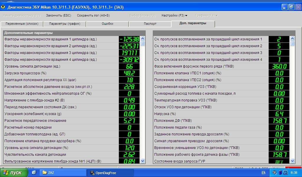Switch to 'Параметры (график)' tab
The width and height of the screenshot is (302, 177).
65,24
